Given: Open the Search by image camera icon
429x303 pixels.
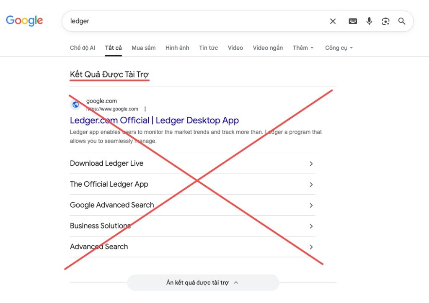Looking at the screenshot, I should coord(385,21).
